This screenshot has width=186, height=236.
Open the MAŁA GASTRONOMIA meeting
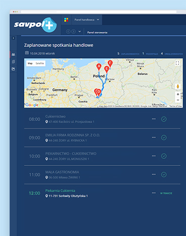[x=62, y=172]
